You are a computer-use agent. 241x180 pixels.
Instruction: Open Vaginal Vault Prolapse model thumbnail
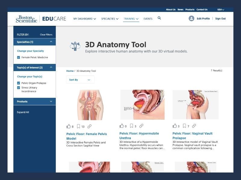196,105
